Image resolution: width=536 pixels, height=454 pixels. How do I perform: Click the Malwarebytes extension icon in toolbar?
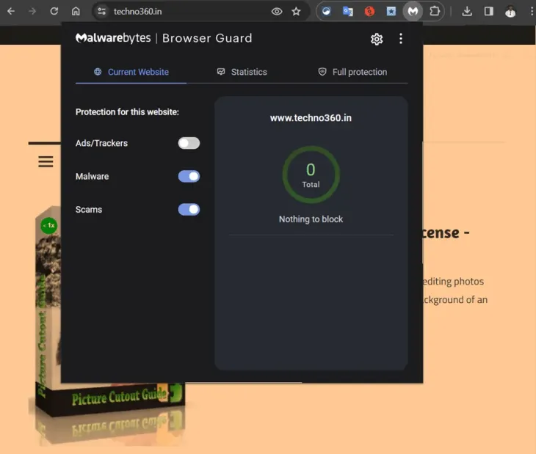[x=413, y=11]
